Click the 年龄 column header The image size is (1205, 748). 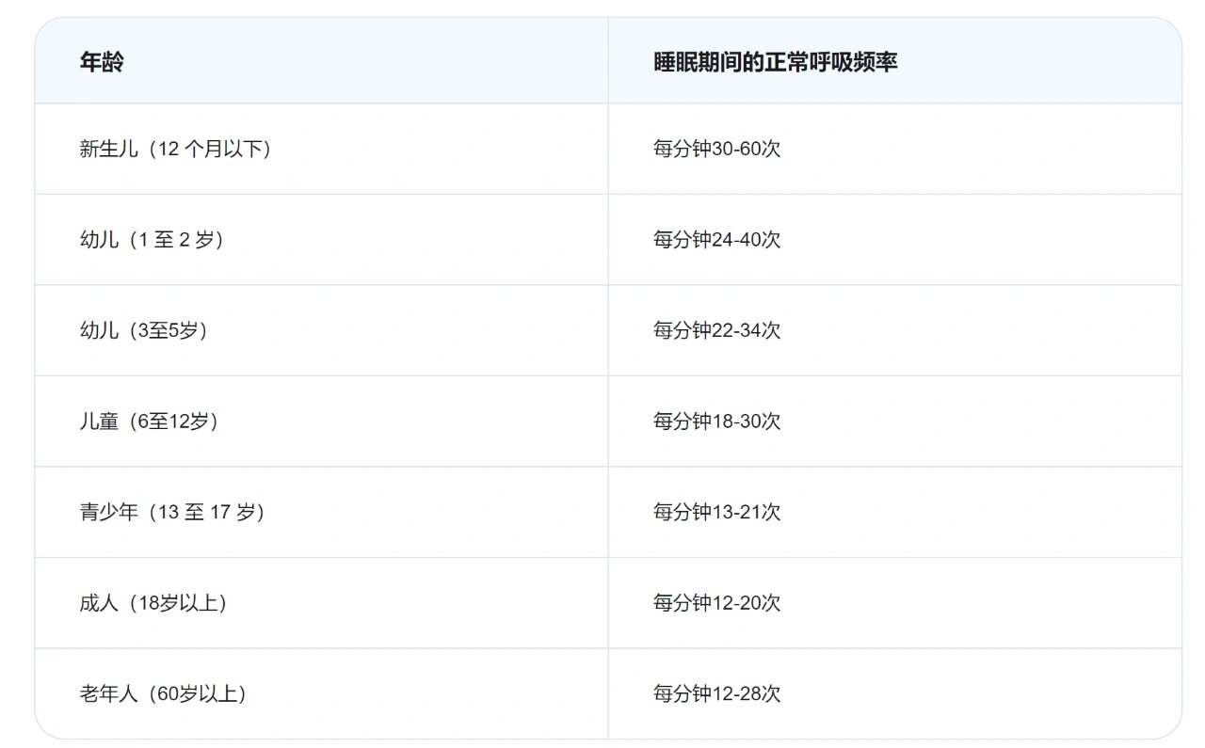tap(102, 62)
